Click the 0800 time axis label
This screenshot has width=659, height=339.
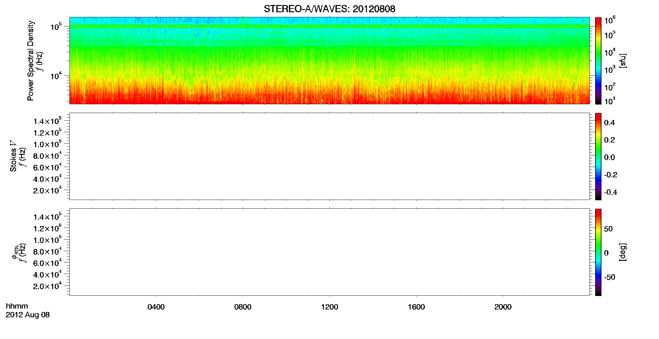(x=243, y=307)
